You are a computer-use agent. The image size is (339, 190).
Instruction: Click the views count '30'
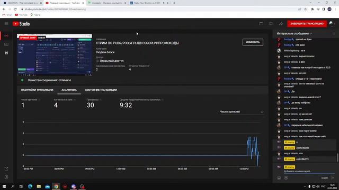coord(91,105)
